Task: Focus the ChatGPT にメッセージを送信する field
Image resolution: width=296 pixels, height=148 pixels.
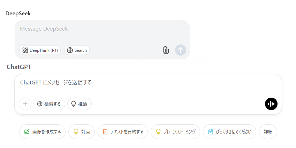Action: click(148, 85)
